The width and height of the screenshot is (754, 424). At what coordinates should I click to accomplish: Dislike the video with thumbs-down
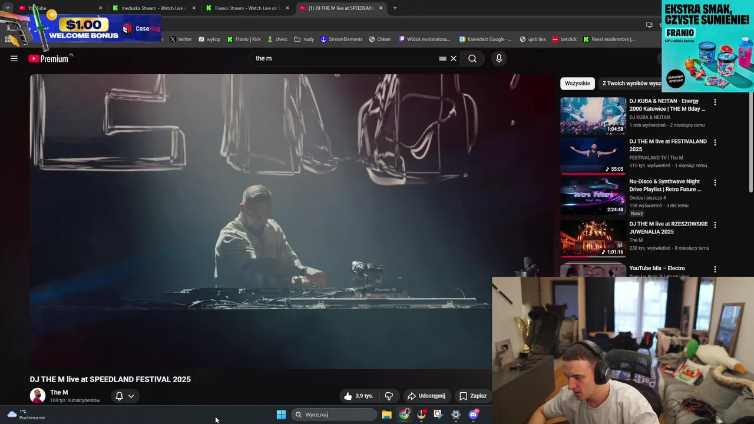click(x=389, y=396)
